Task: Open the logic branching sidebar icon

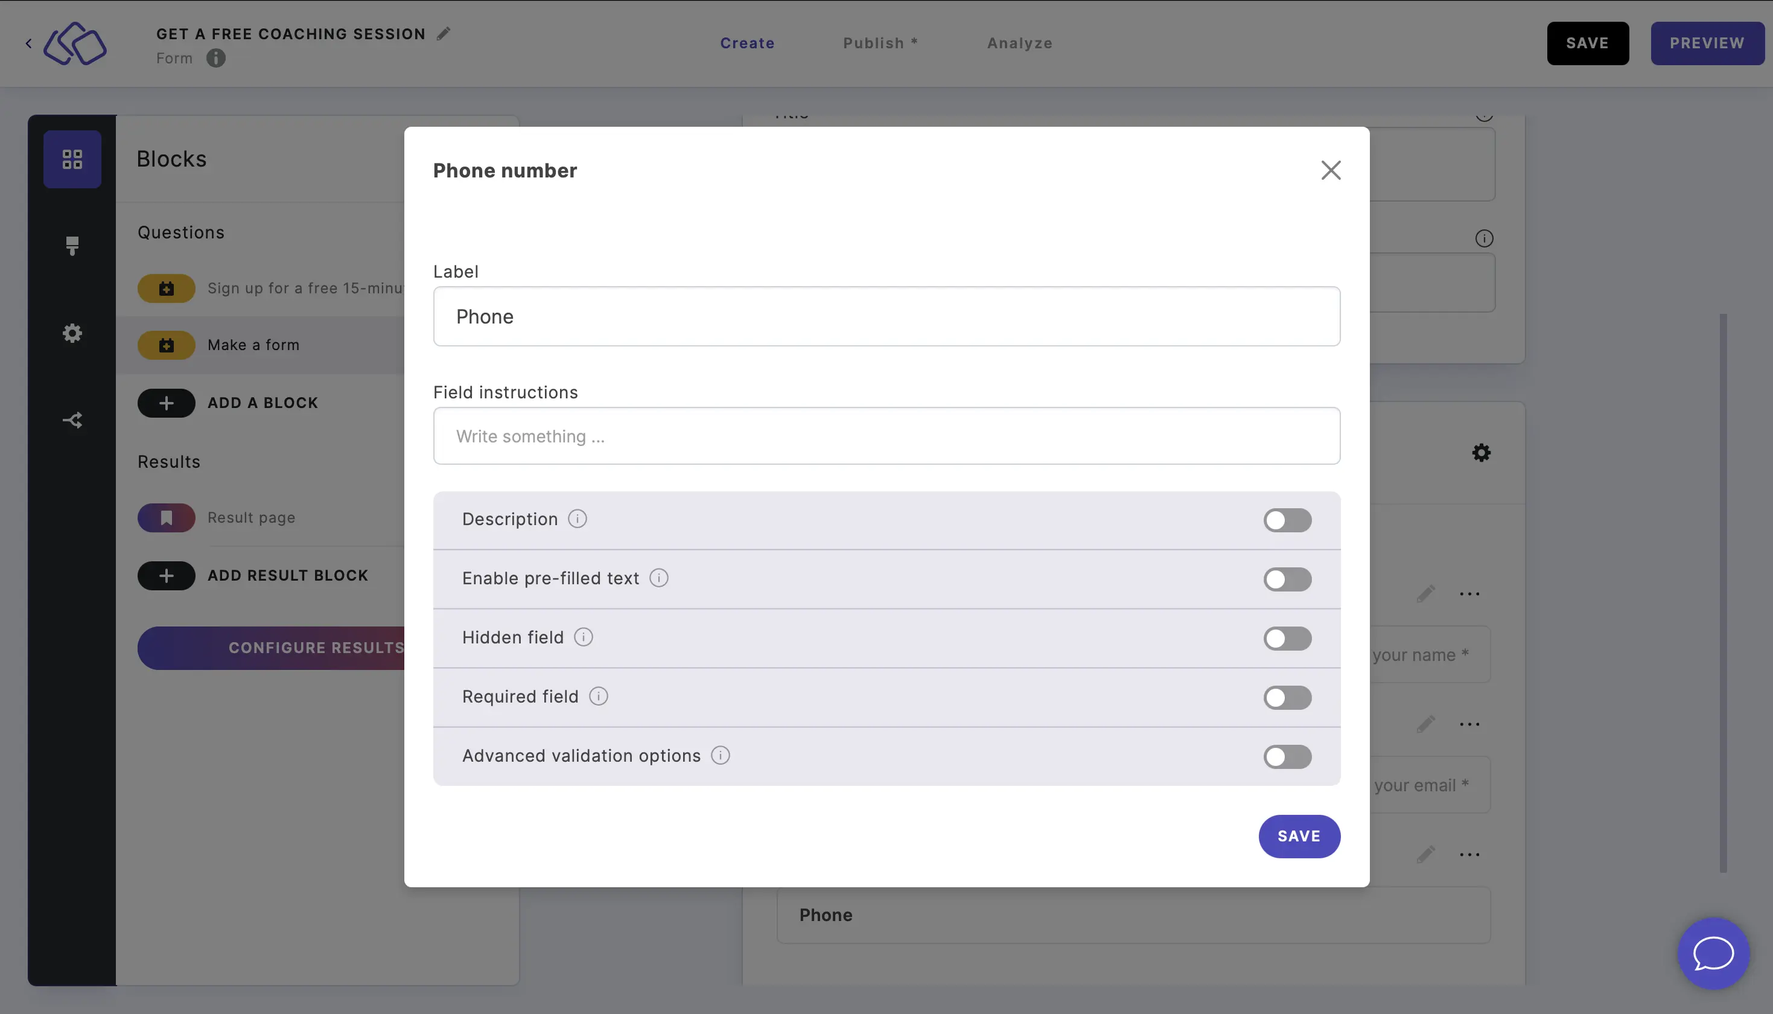Action: point(72,420)
